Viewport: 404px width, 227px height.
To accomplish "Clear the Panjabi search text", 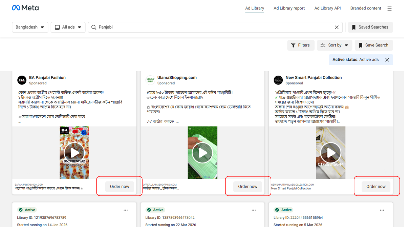I will (337, 27).
